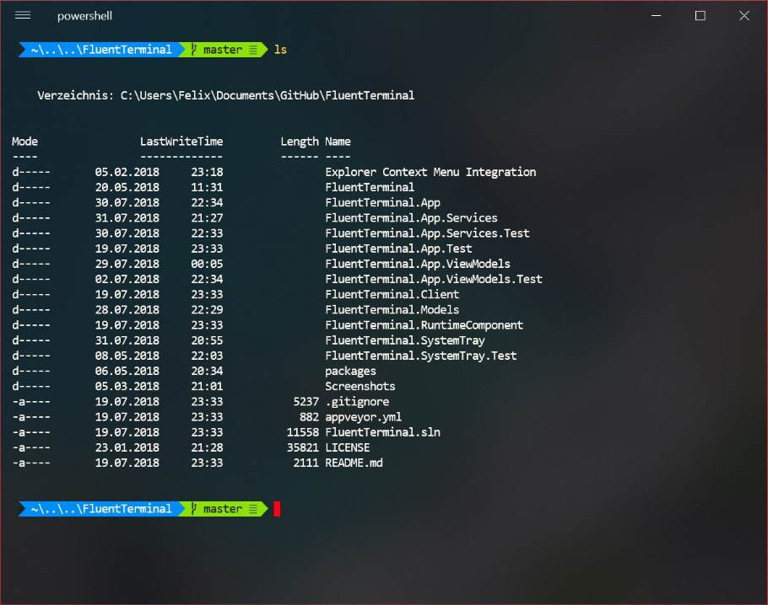The height and width of the screenshot is (605, 768).
Task: Select the 'FluentTerminal.Models' folder name
Action: [x=392, y=309]
